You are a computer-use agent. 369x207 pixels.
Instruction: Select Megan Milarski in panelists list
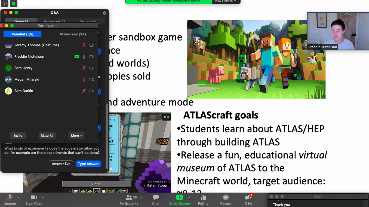[x=49, y=80]
